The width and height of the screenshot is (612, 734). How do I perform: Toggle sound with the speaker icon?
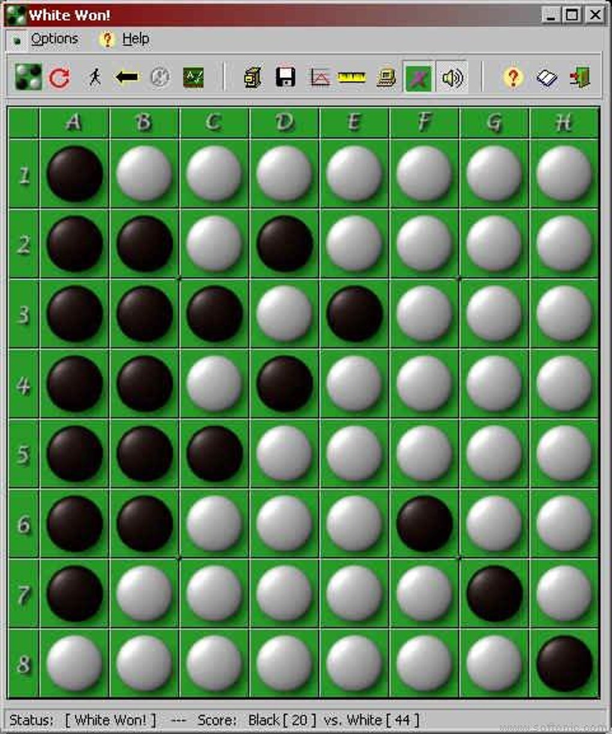coord(452,77)
